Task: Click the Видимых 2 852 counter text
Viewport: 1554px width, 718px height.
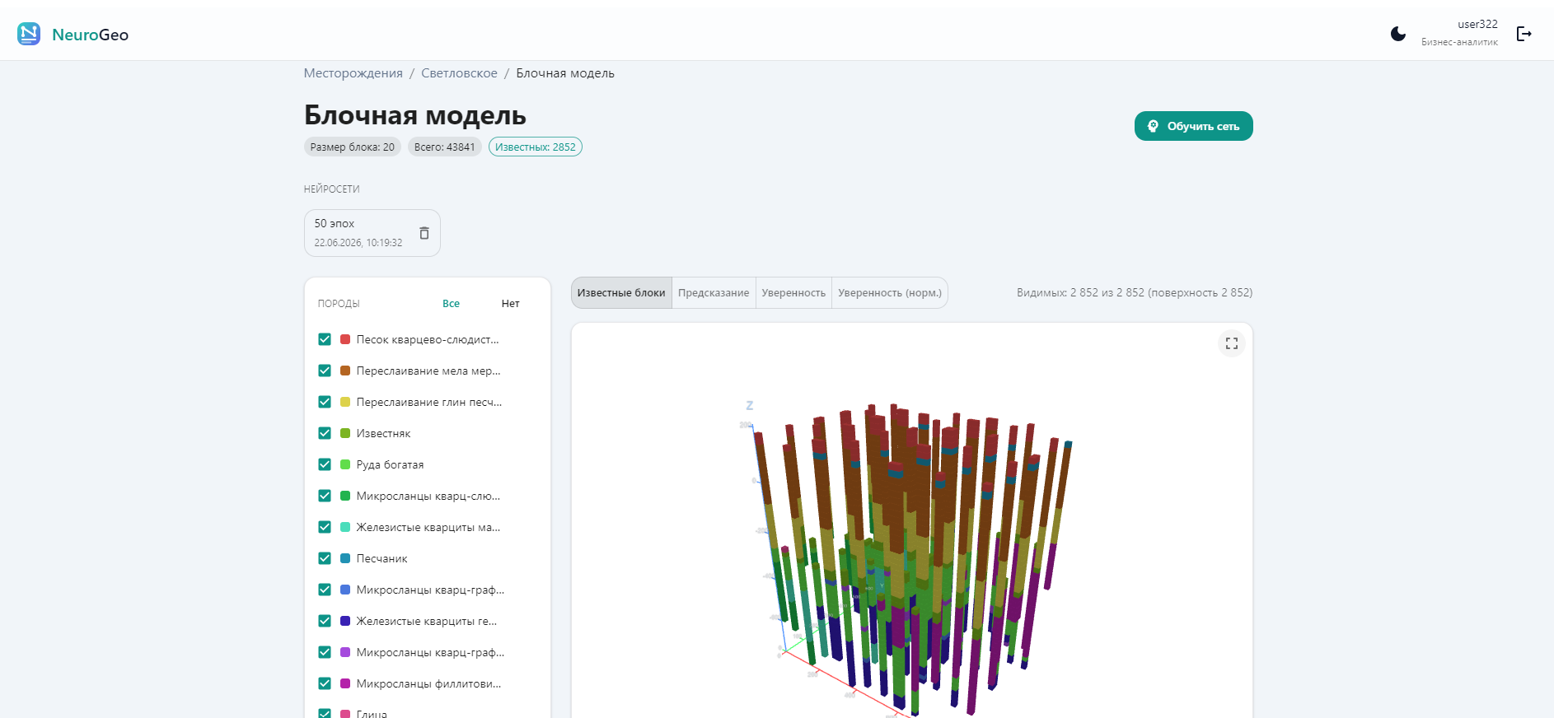Action: click(x=1135, y=293)
